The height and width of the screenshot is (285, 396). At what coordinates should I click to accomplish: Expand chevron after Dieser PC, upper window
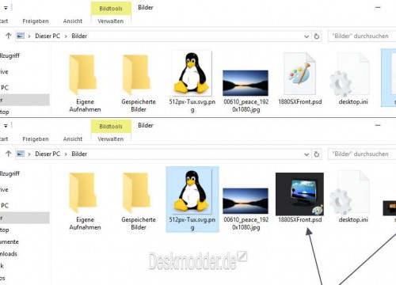[66, 36]
